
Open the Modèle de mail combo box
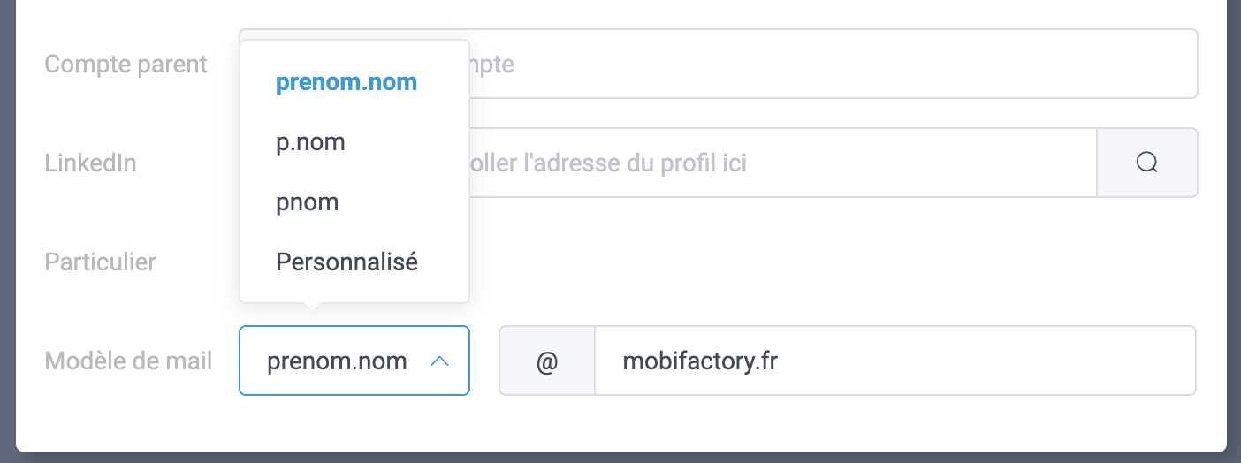tap(354, 361)
